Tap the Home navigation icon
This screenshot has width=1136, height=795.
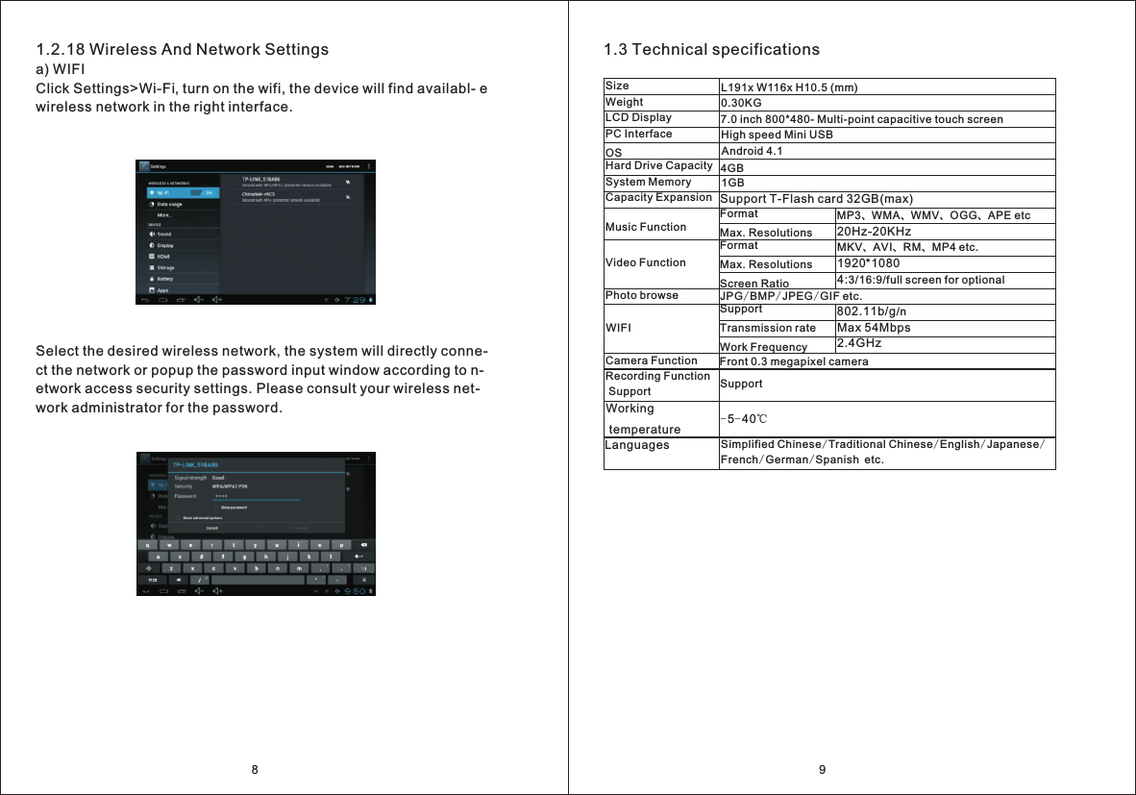coord(163,300)
